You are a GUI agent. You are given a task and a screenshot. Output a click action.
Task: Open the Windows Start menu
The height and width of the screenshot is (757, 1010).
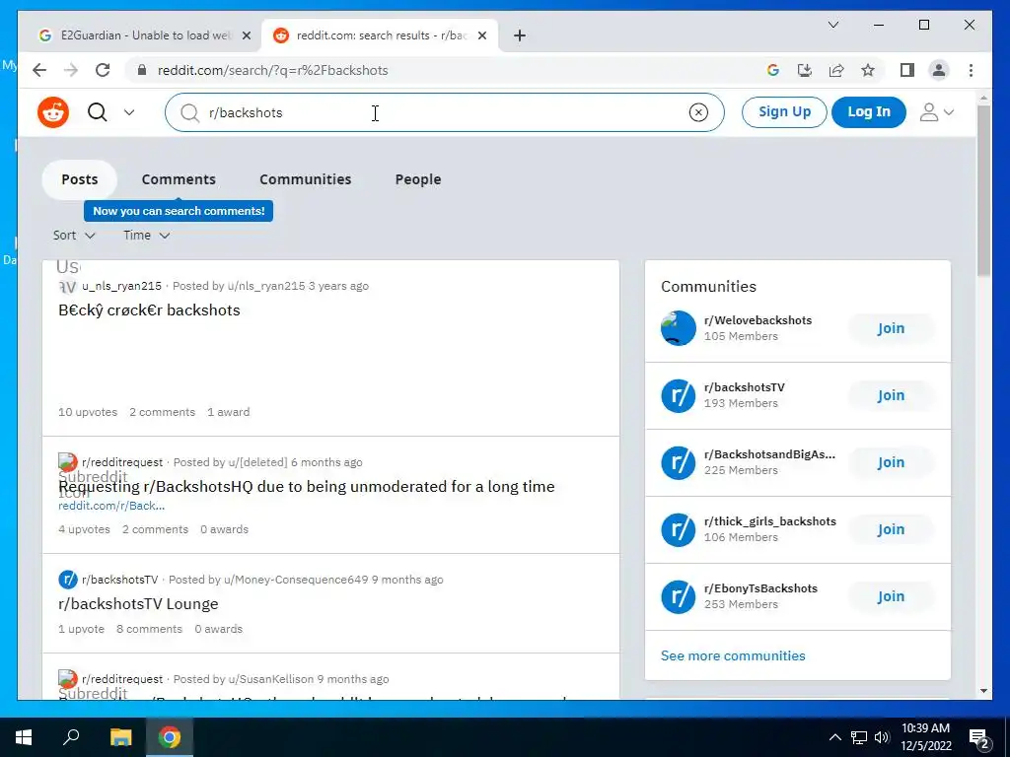point(24,737)
